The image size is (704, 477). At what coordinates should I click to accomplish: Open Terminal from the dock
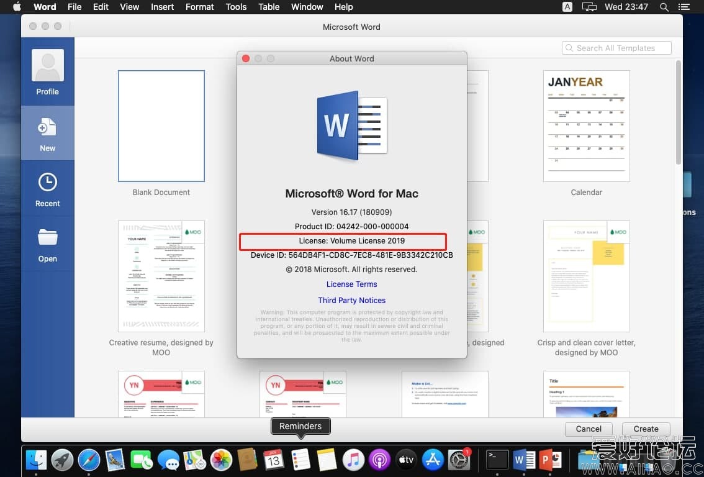coord(497,460)
